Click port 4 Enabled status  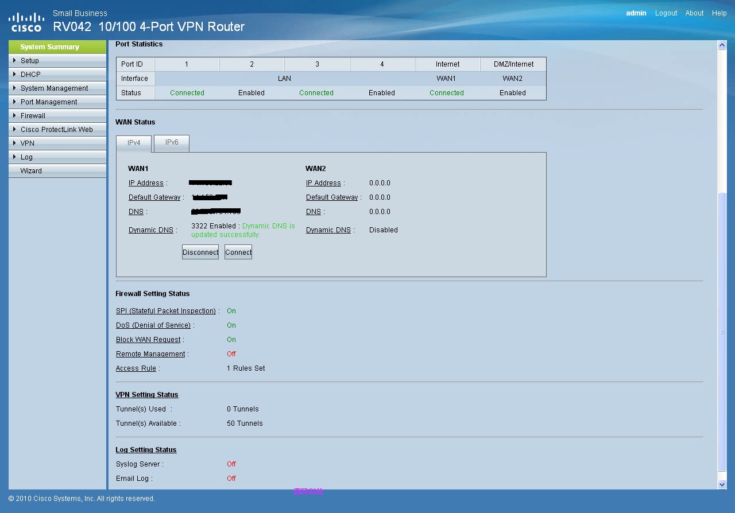[x=382, y=93]
